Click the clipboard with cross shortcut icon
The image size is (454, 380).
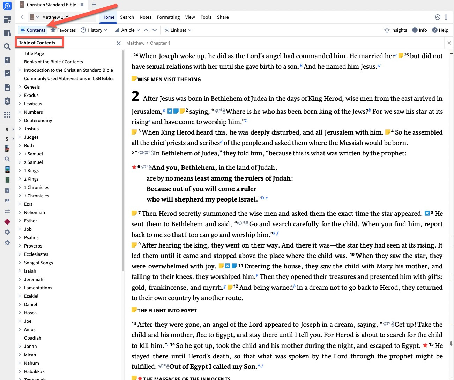pos(7,190)
